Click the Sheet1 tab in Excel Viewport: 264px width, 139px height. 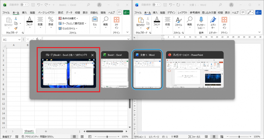[29, 131]
